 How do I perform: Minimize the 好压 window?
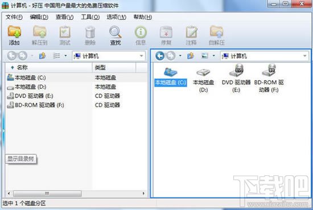click(274, 4)
